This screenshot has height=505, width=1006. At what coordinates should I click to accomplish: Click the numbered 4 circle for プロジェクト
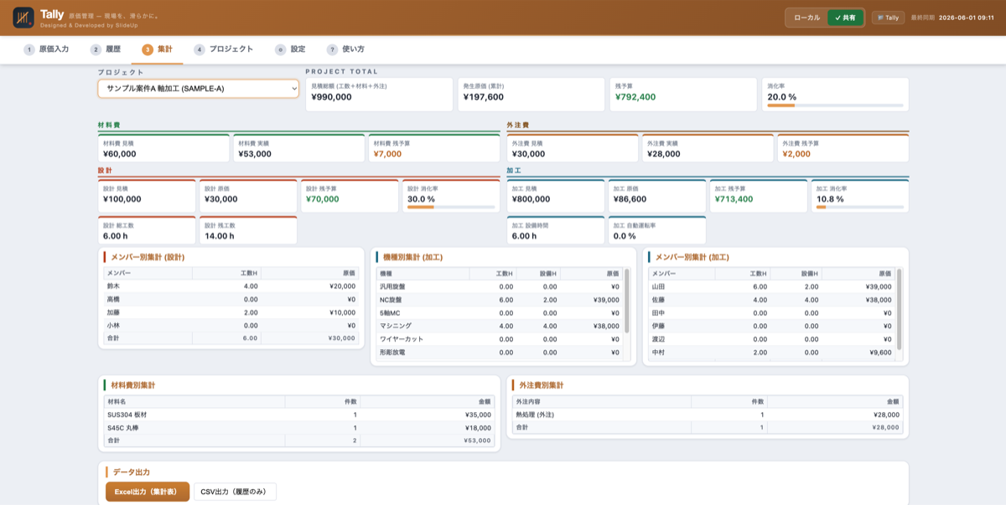pyautogui.click(x=200, y=49)
